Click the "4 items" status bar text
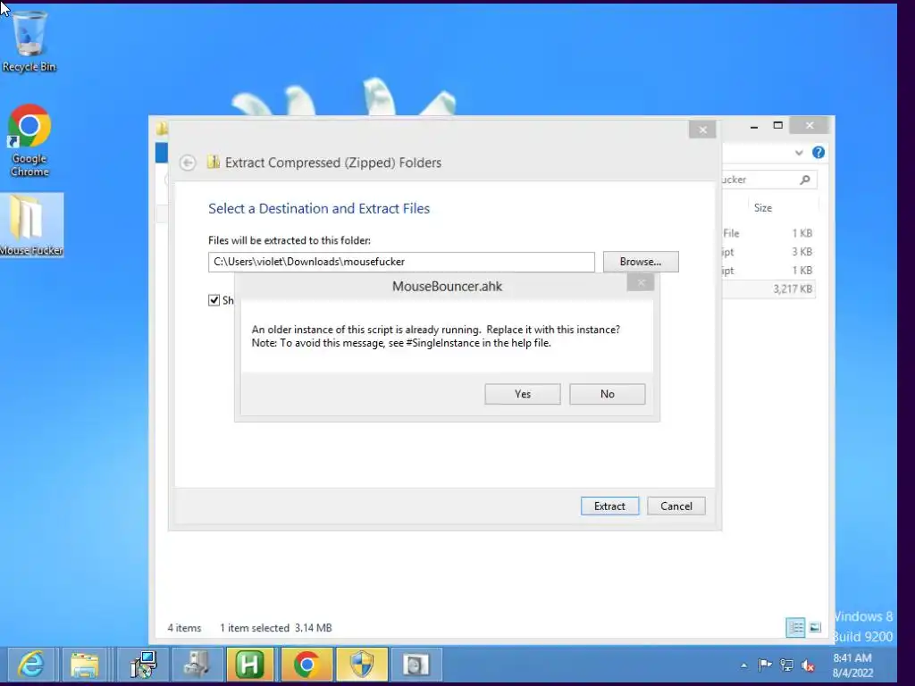This screenshot has width=915, height=686. click(184, 628)
